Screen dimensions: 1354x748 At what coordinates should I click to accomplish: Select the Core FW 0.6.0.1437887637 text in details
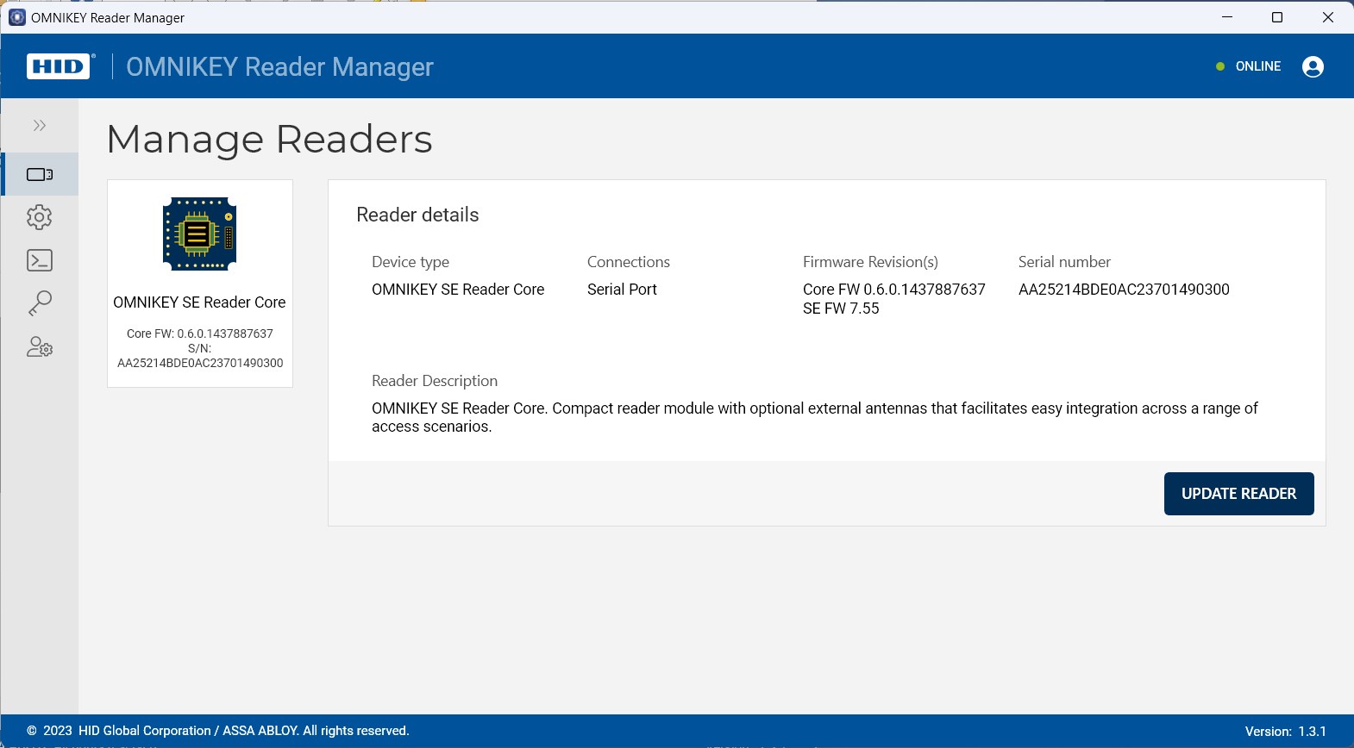[893, 290]
